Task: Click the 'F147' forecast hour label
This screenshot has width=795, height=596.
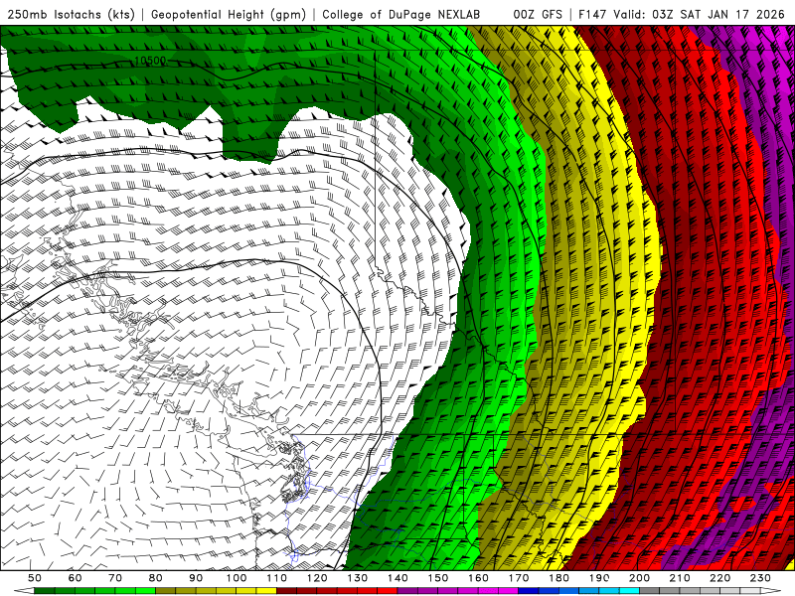Action: point(593,14)
